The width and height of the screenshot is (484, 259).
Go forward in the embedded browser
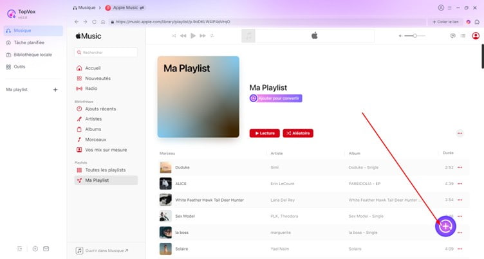point(85,22)
